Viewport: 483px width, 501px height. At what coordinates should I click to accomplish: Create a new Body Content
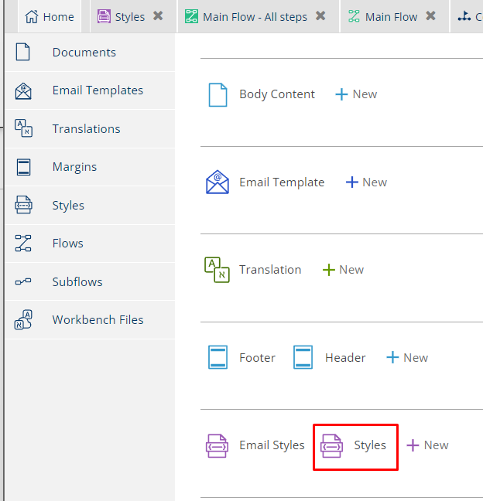356,94
